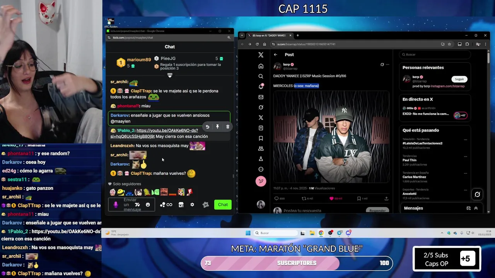Pin Darkarov's highlighted chat message
This screenshot has height=278, width=495.
[x=217, y=127]
